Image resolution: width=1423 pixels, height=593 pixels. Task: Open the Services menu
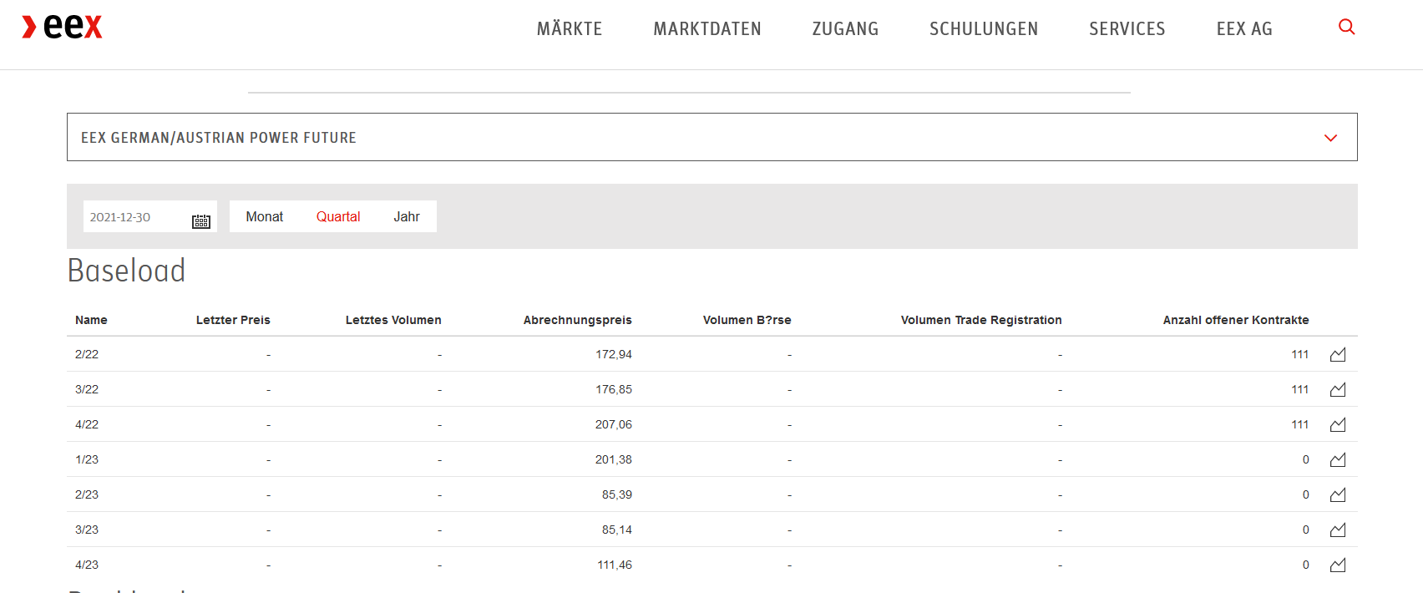pyautogui.click(x=1127, y=28)
